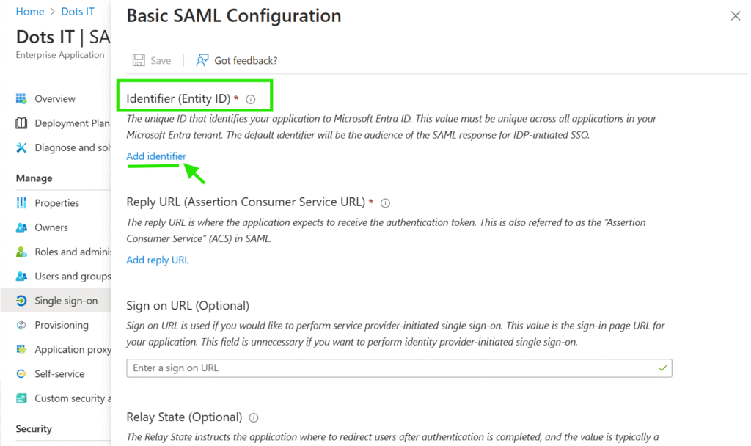Click the Owners people icon
Viewport: 751px width, 446px height.
pos(21,227)
